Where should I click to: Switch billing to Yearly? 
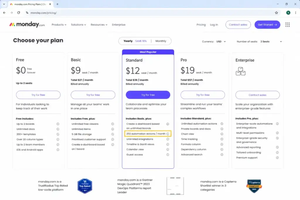pos(128,41)
